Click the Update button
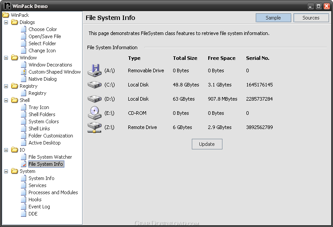The image size is (333, 227). click(207, 144)
